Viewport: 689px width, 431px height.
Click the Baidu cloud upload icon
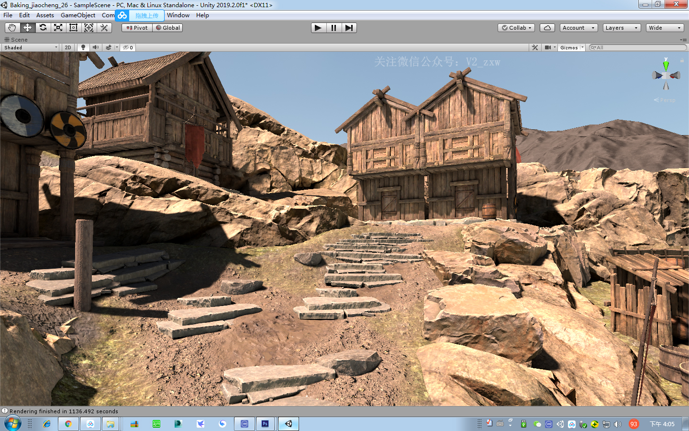tap(122, 15)
